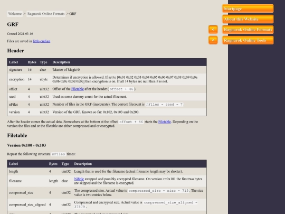Click 'filename' label in filetable table
Viewport: 285px width, 214px height.
pyautogui.click(x=15, y=181)
